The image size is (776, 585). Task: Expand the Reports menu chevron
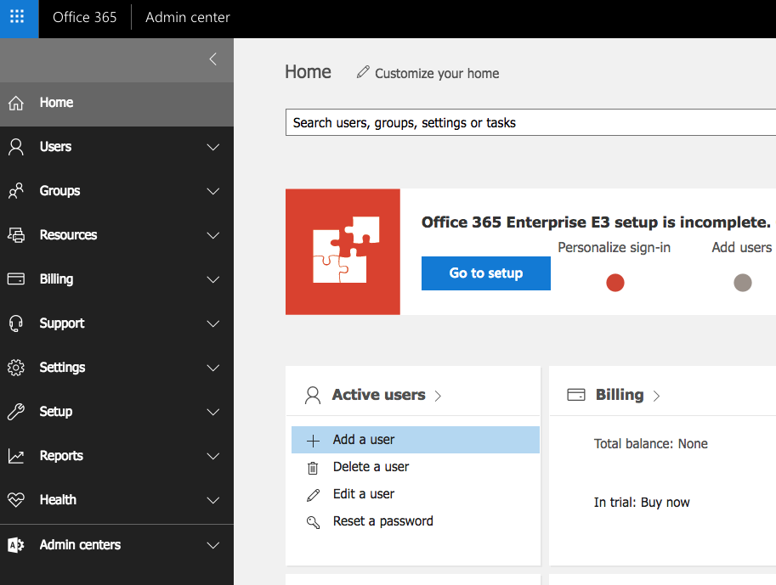click(213, 456)
